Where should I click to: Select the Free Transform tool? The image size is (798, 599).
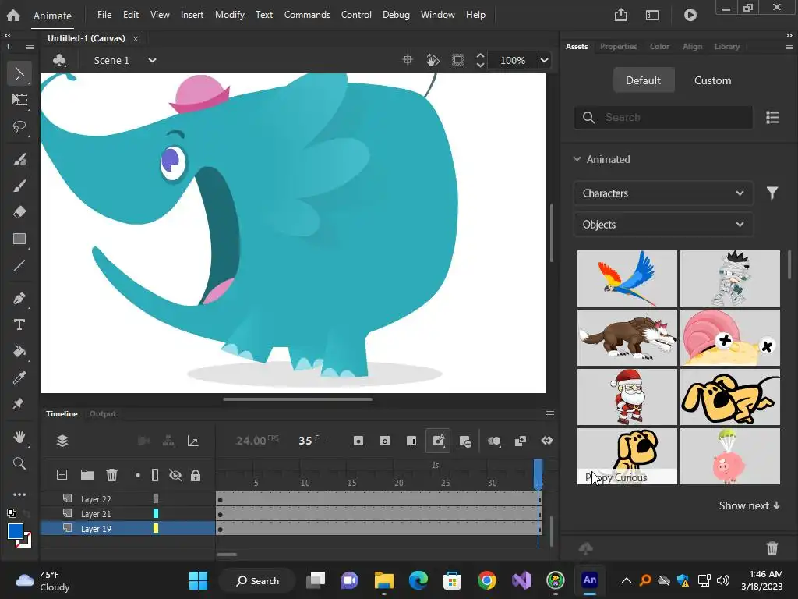coord(19,100)
